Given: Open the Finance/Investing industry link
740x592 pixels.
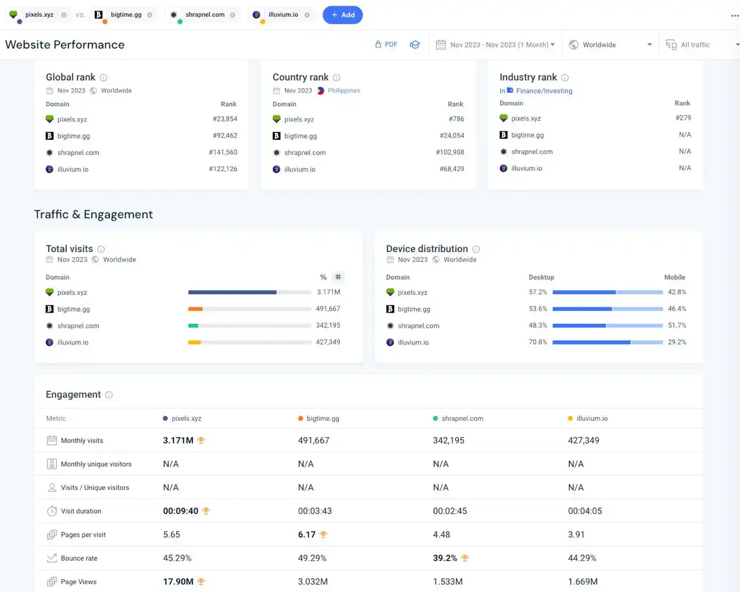Looking at the screenshot, I should coord(543,91).
